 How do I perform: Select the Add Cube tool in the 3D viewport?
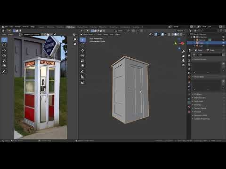(82, 83)
